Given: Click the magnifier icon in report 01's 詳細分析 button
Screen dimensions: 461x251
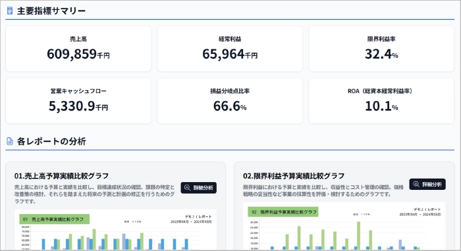Looking at the screenshot, I should tap(187, 188).
